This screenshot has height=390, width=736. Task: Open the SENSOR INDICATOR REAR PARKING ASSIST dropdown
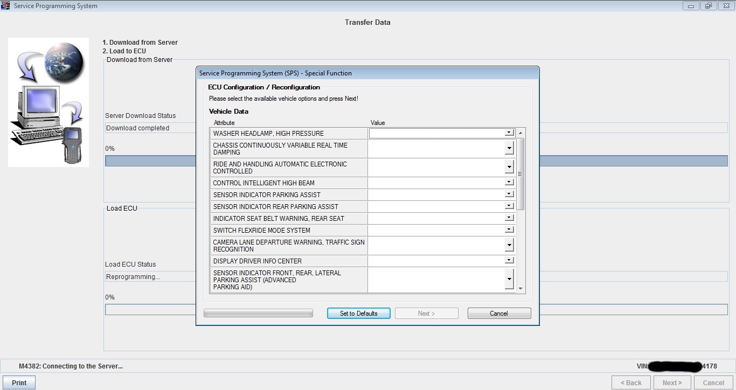coord(509,206)
